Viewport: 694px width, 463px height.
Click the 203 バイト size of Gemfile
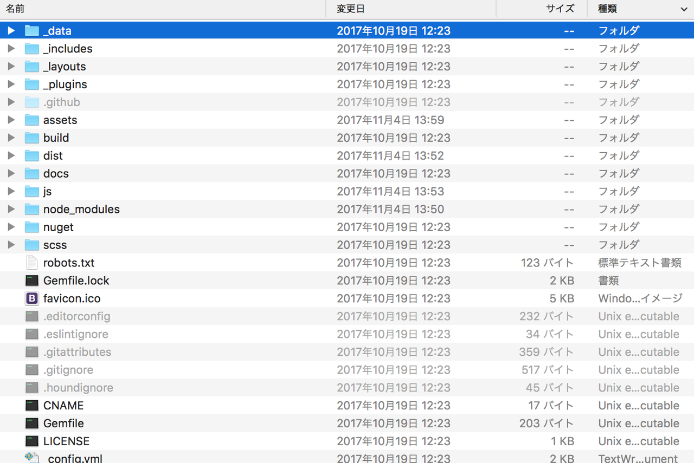pyautogui.click(x=547, y=424)
